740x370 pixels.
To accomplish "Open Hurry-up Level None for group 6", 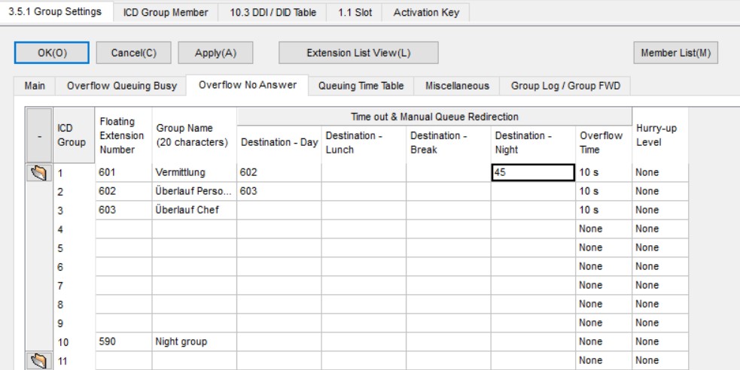I will 660,267.
